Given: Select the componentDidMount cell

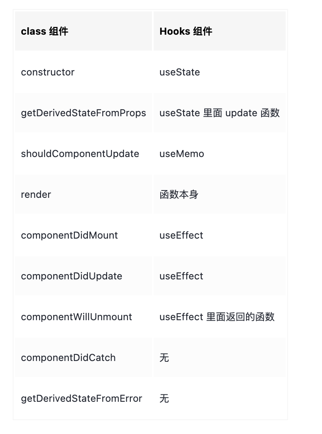Looking at the screenshot, I should 69,235.
